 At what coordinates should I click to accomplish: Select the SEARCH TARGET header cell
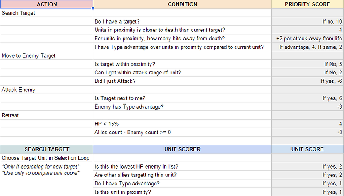pos(47,149)
